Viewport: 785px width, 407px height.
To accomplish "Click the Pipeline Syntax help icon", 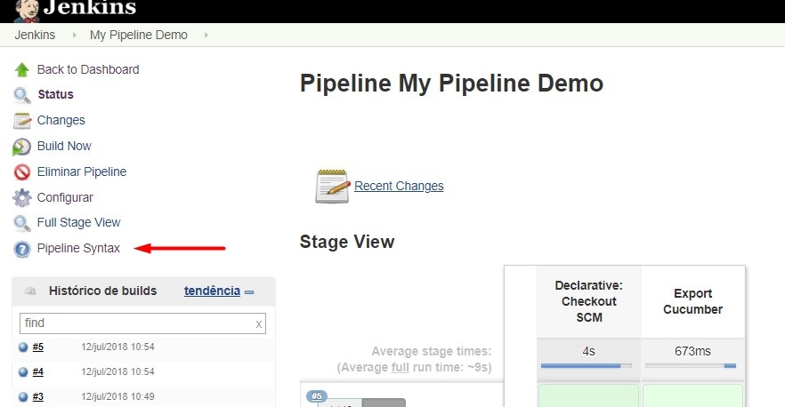I will click(22, 249).
